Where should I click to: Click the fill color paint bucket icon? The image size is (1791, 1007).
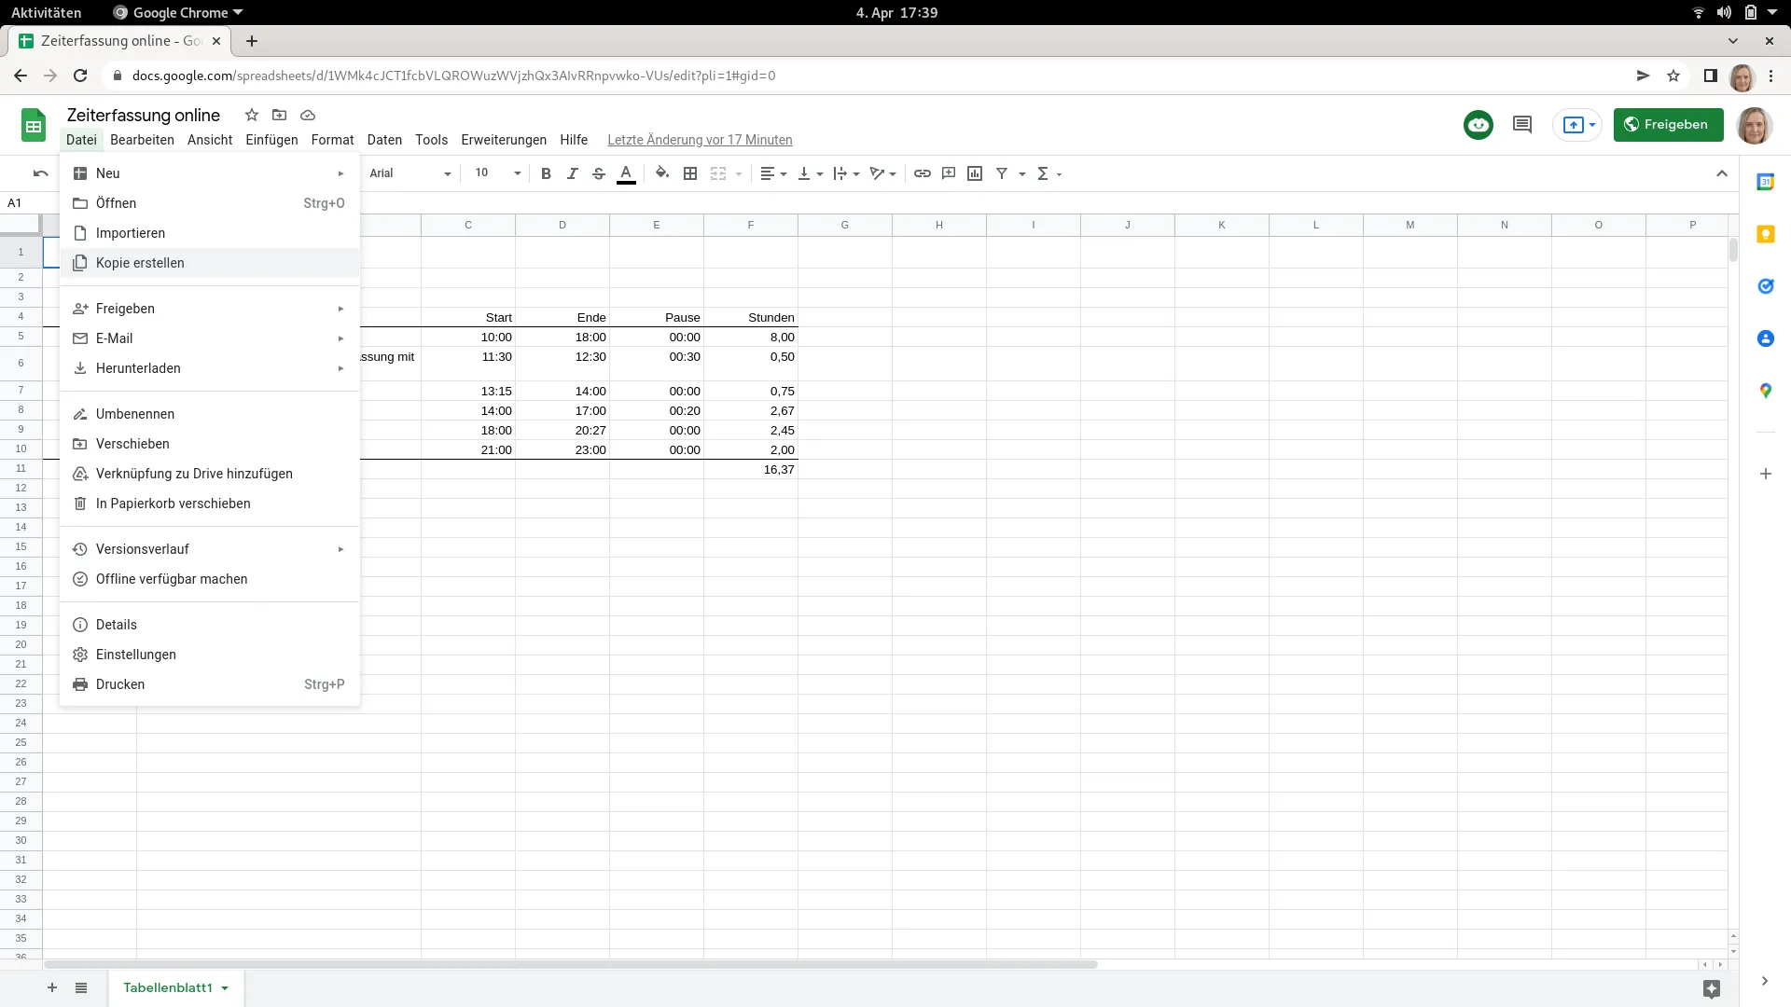661,173
